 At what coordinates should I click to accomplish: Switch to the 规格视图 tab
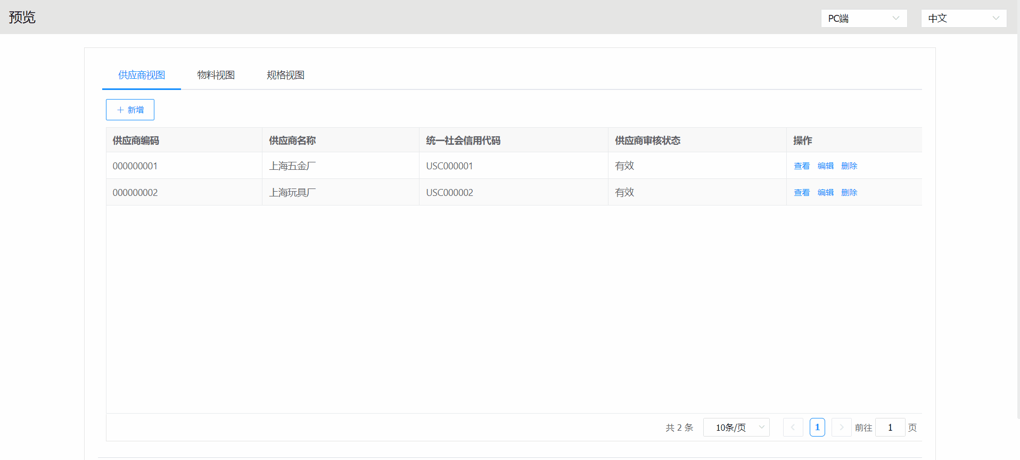click(x=285, y=75)
